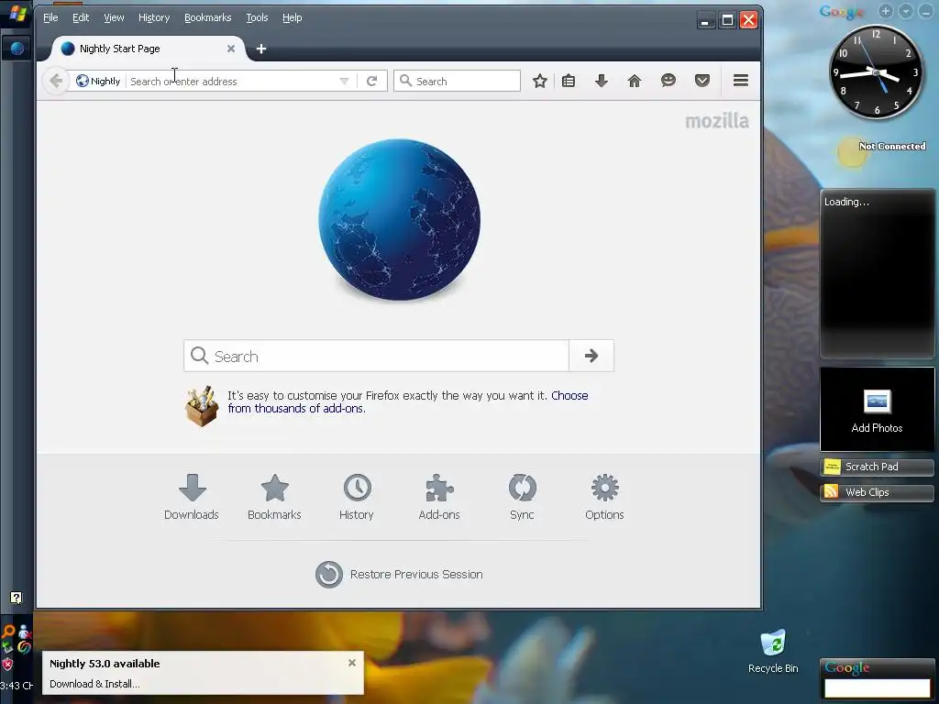This screenshot has width=939, height=704.
Task: Click the question mark help tray icon
Action: pos(17,598)
